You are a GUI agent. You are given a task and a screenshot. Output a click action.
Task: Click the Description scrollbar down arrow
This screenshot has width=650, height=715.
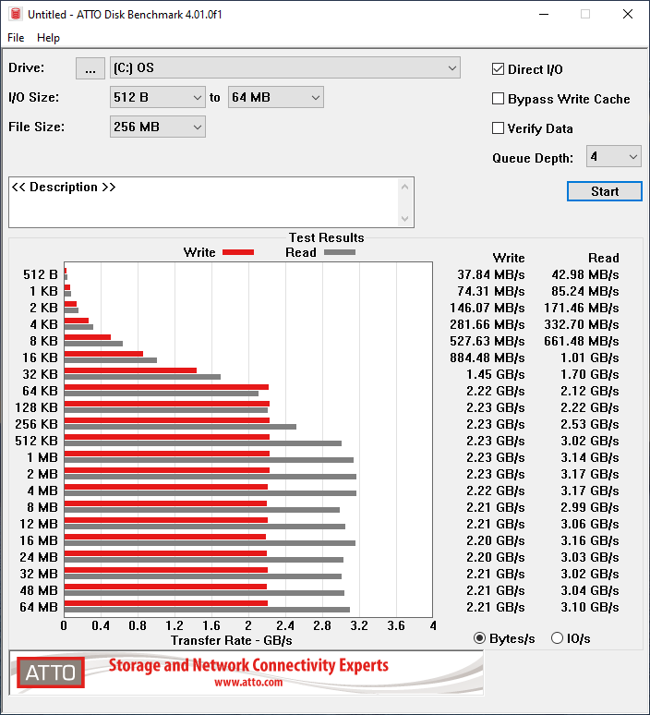(x=404, y=219)
